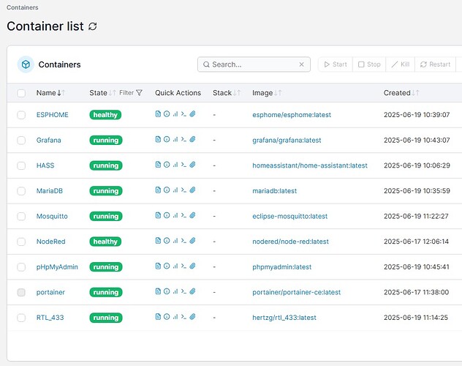Viewport: 462px width, 366px height.
Task: Click the Start button
Action: coord(336,64)
